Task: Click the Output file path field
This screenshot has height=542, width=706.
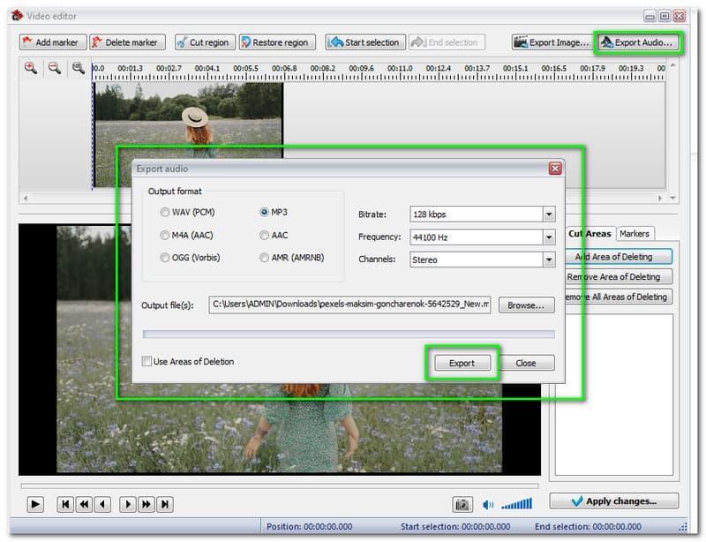Action: [x=349, y=305]
